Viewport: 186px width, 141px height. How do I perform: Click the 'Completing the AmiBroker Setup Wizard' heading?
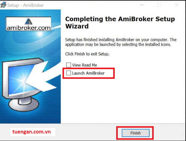coord(120,23)
